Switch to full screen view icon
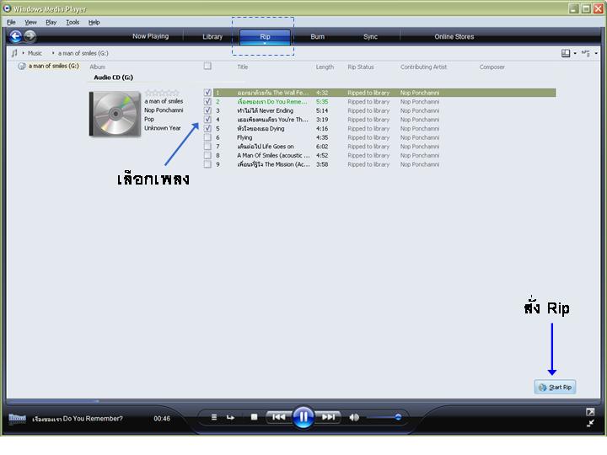The image size is (607, 455). (590, 412)
